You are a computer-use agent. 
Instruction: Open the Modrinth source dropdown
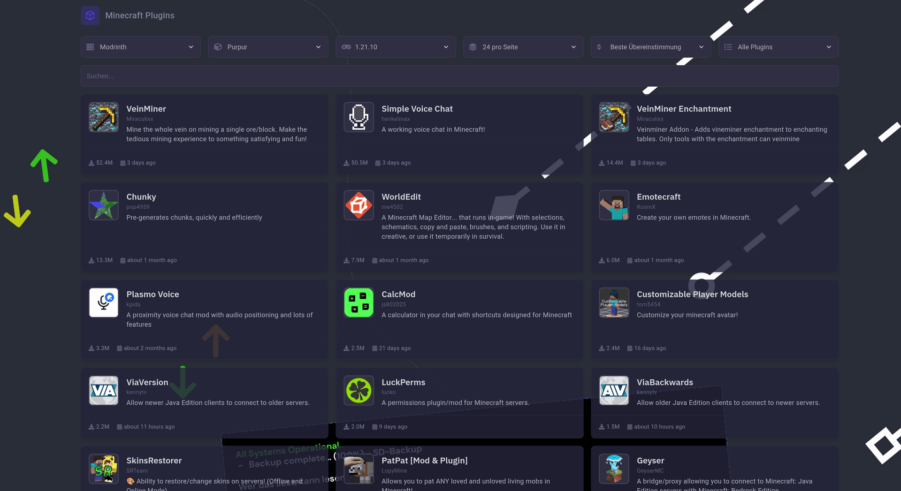[x=140, y=47]
